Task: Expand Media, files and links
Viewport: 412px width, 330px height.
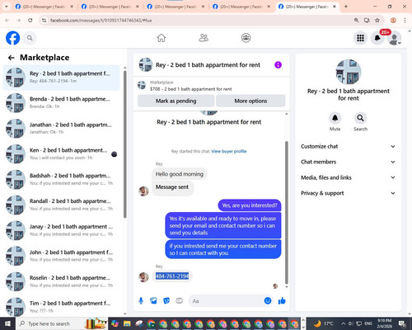Action: coord(349,177)
